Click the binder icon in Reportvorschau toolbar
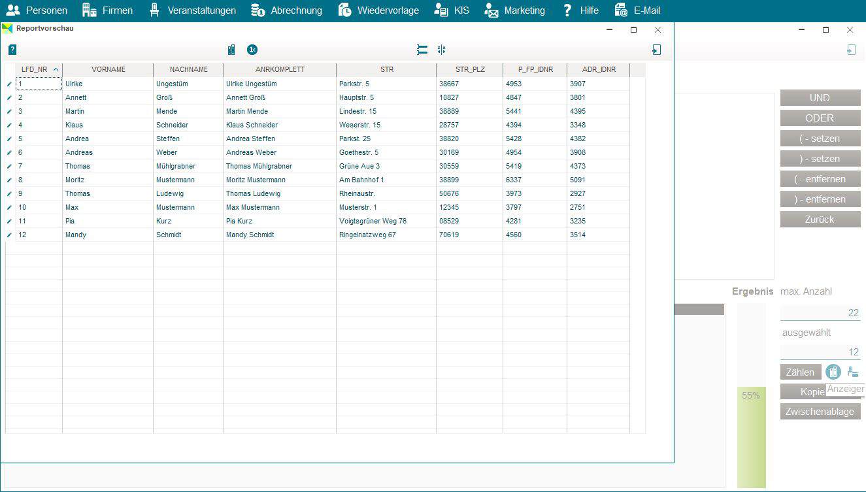Image resolution: width=866 pixels, height=492 pixels. [x=231, y=50]
